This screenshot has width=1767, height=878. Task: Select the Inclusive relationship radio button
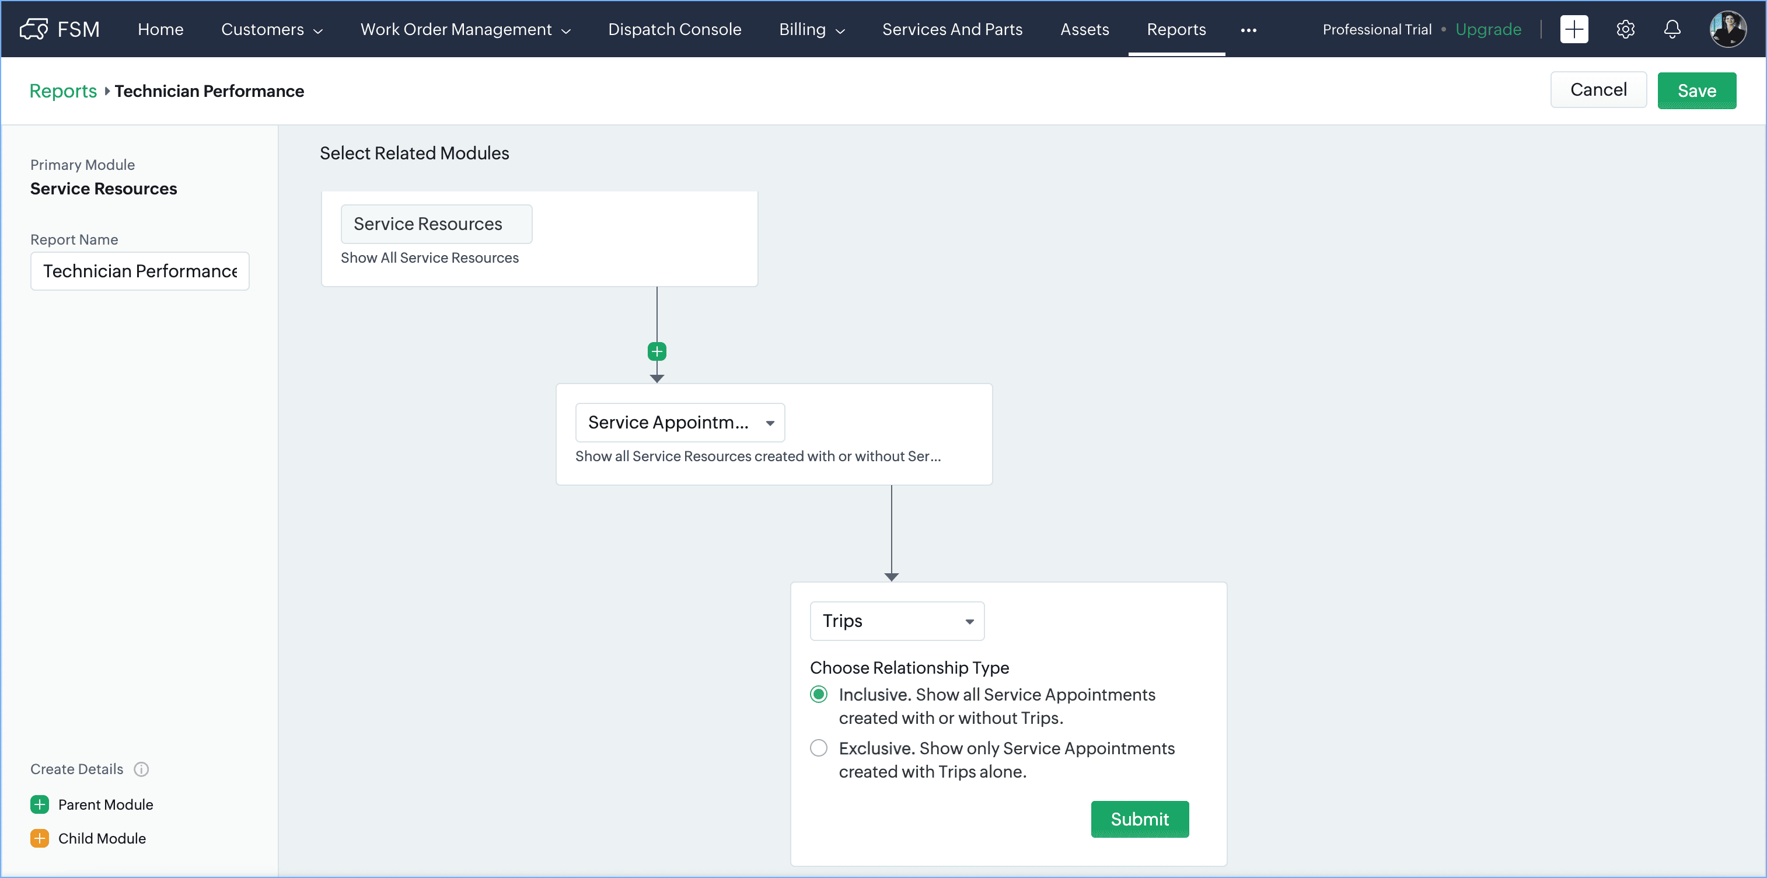pyautogui.click(x=818, y=694)
